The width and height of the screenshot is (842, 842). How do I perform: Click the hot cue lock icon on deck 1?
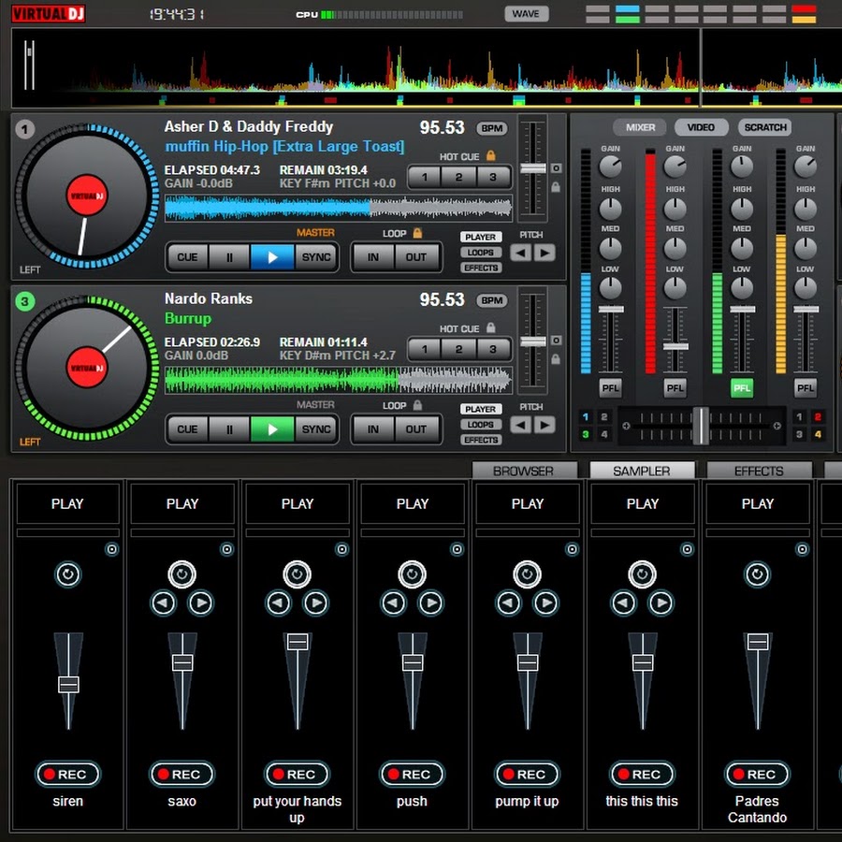(490, 156)
